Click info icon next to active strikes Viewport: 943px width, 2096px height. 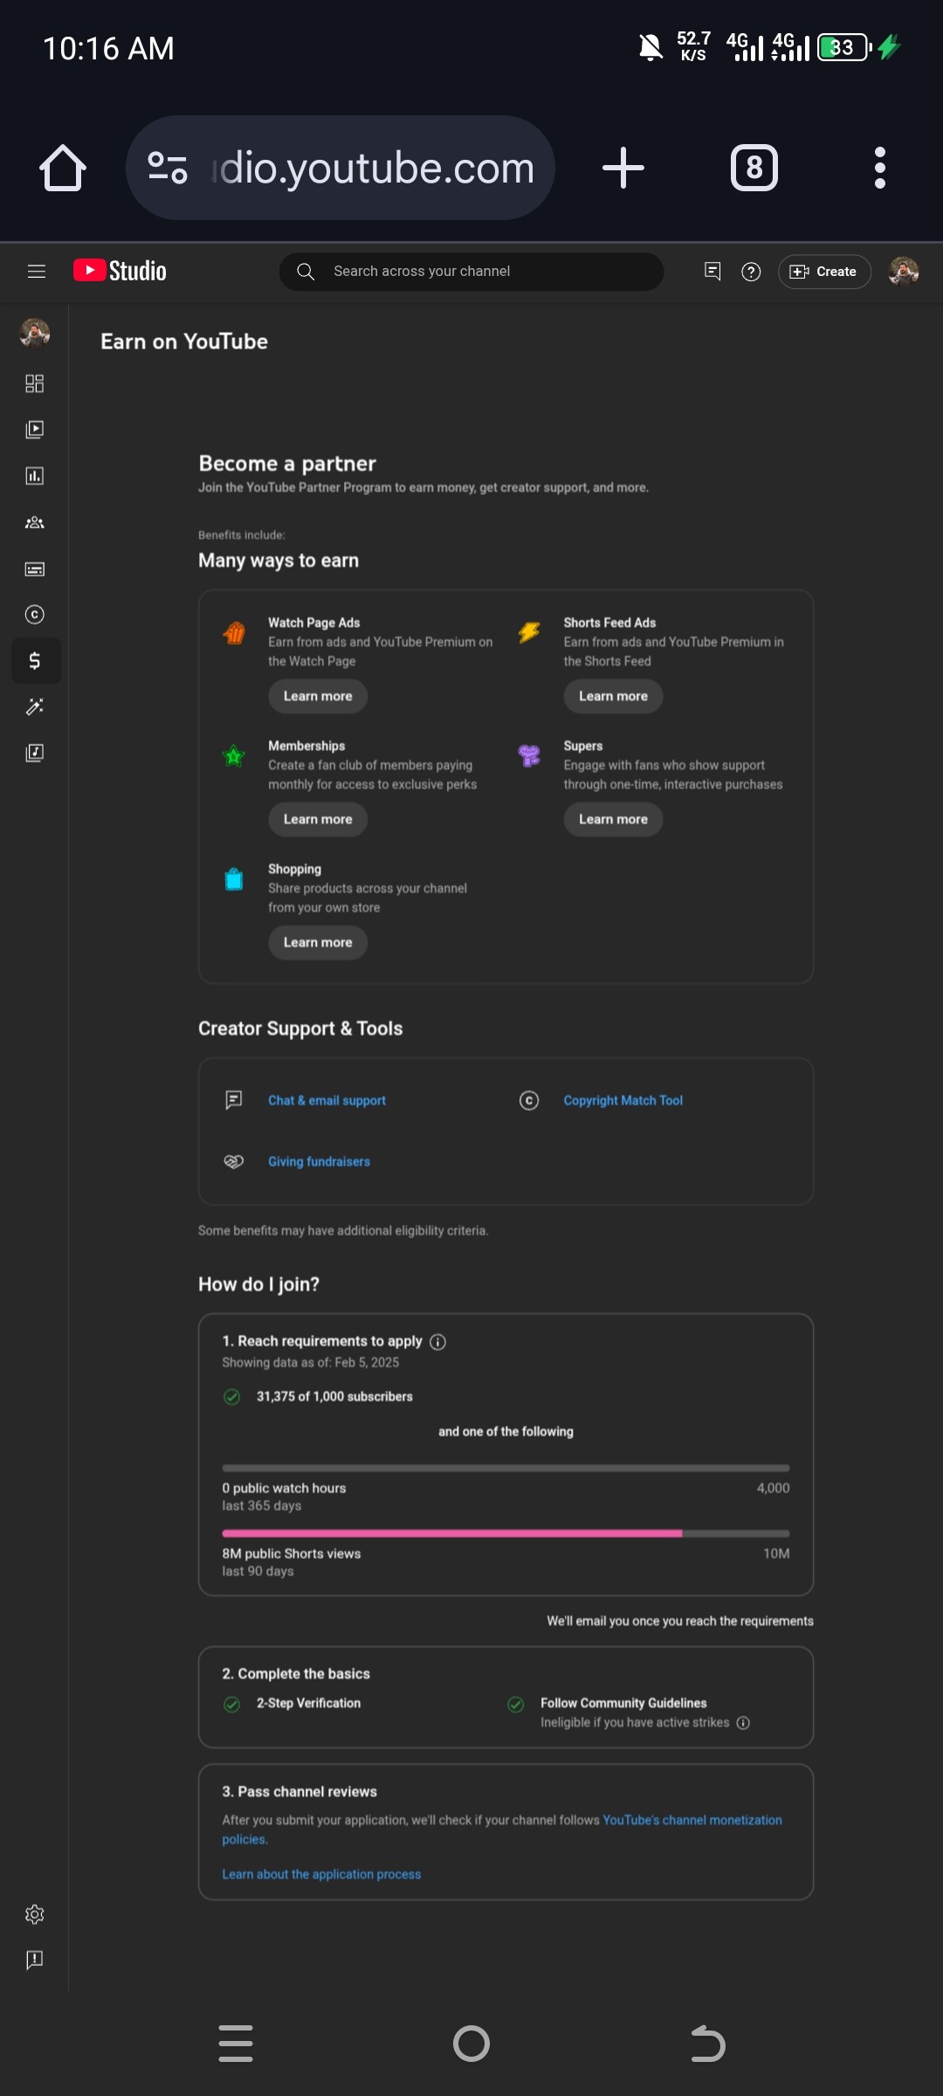743,1723
